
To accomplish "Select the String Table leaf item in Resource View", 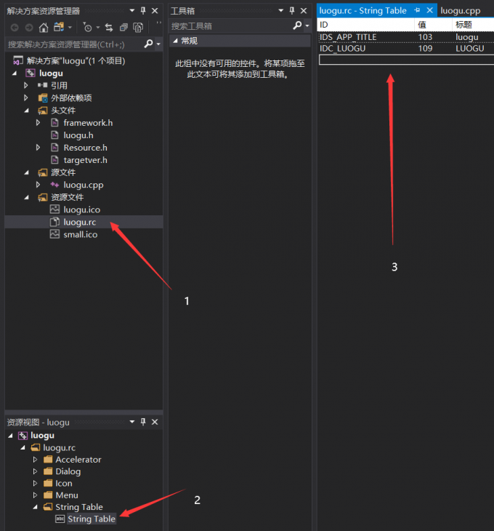I will (92, 519).
